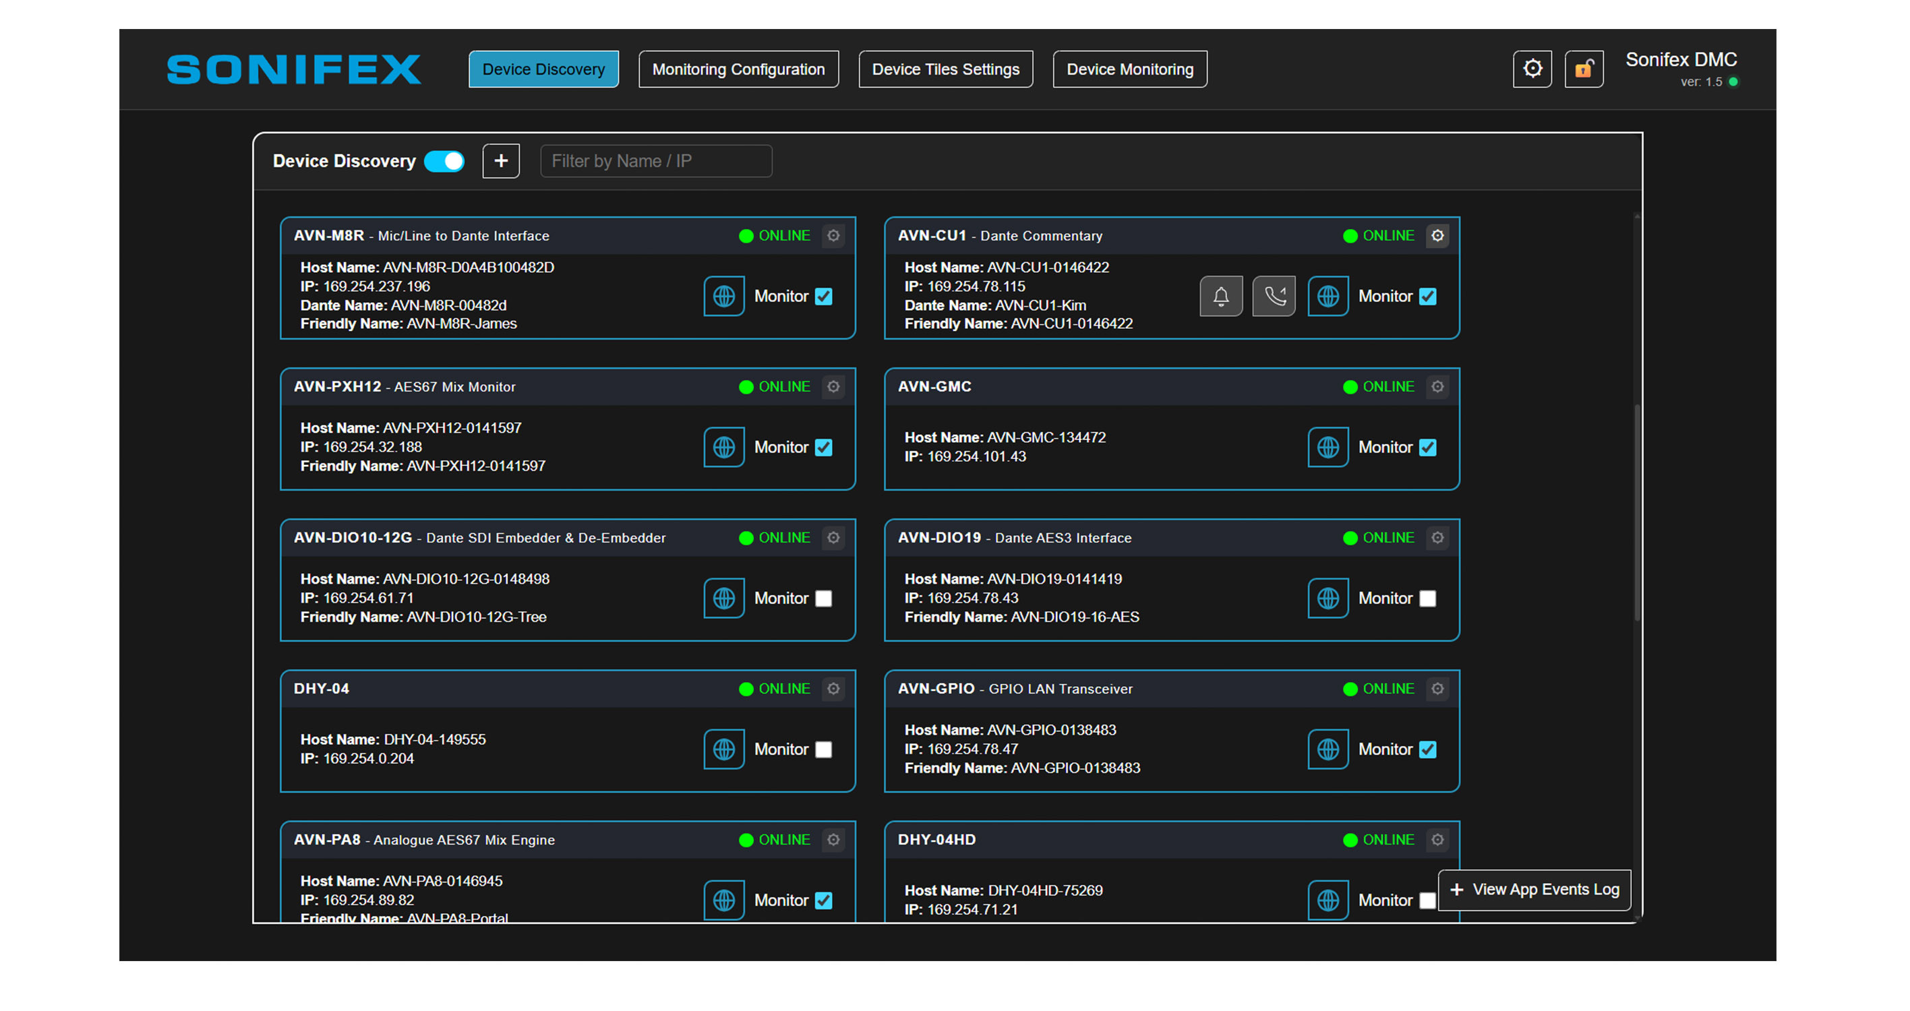Click the Filter by Name / IP field

coord(656,161)
